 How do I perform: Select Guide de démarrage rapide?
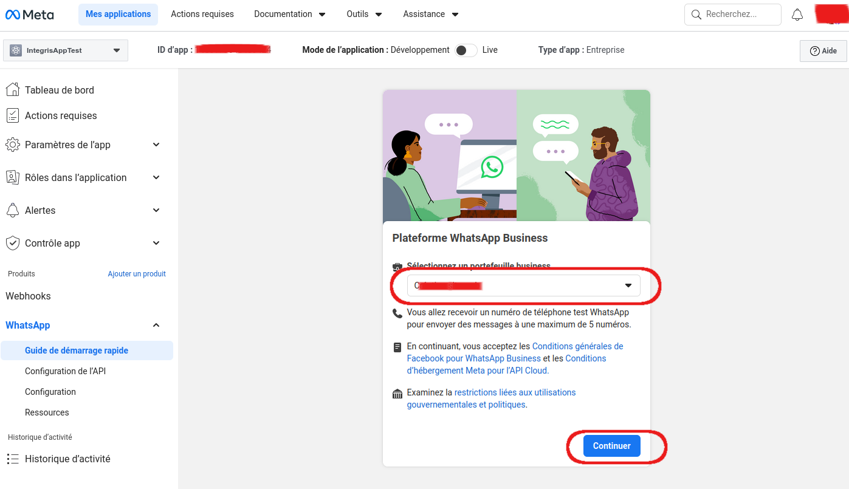(87, 351)
